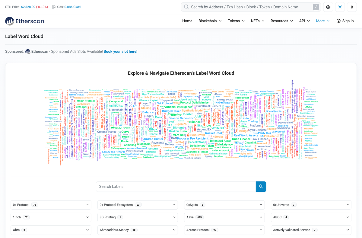Expand the Across Protocol label dropdown
This screenshot has height=238, width=362.
(224, 230)
